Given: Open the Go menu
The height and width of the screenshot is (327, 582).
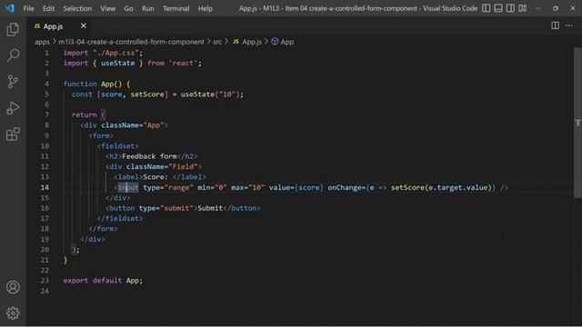Looking at the screenshot, I should pos(128,8).
